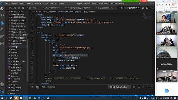Open the second menu bar item 编辑(E)
This screenshot has width=178, height=100.
pyautogui.click(x=15, y=4)
